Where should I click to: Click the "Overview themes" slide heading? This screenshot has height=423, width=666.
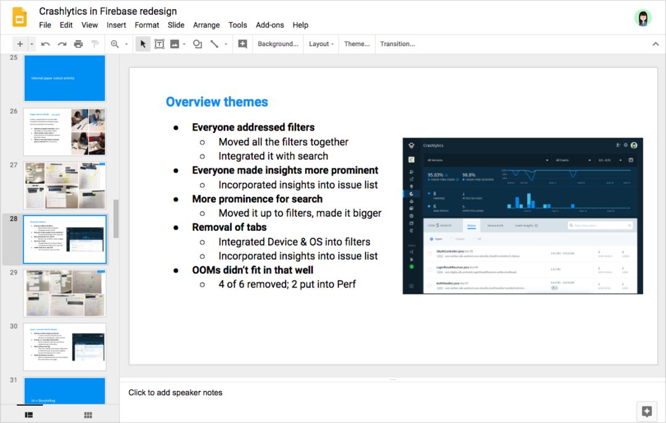(216, 102)
